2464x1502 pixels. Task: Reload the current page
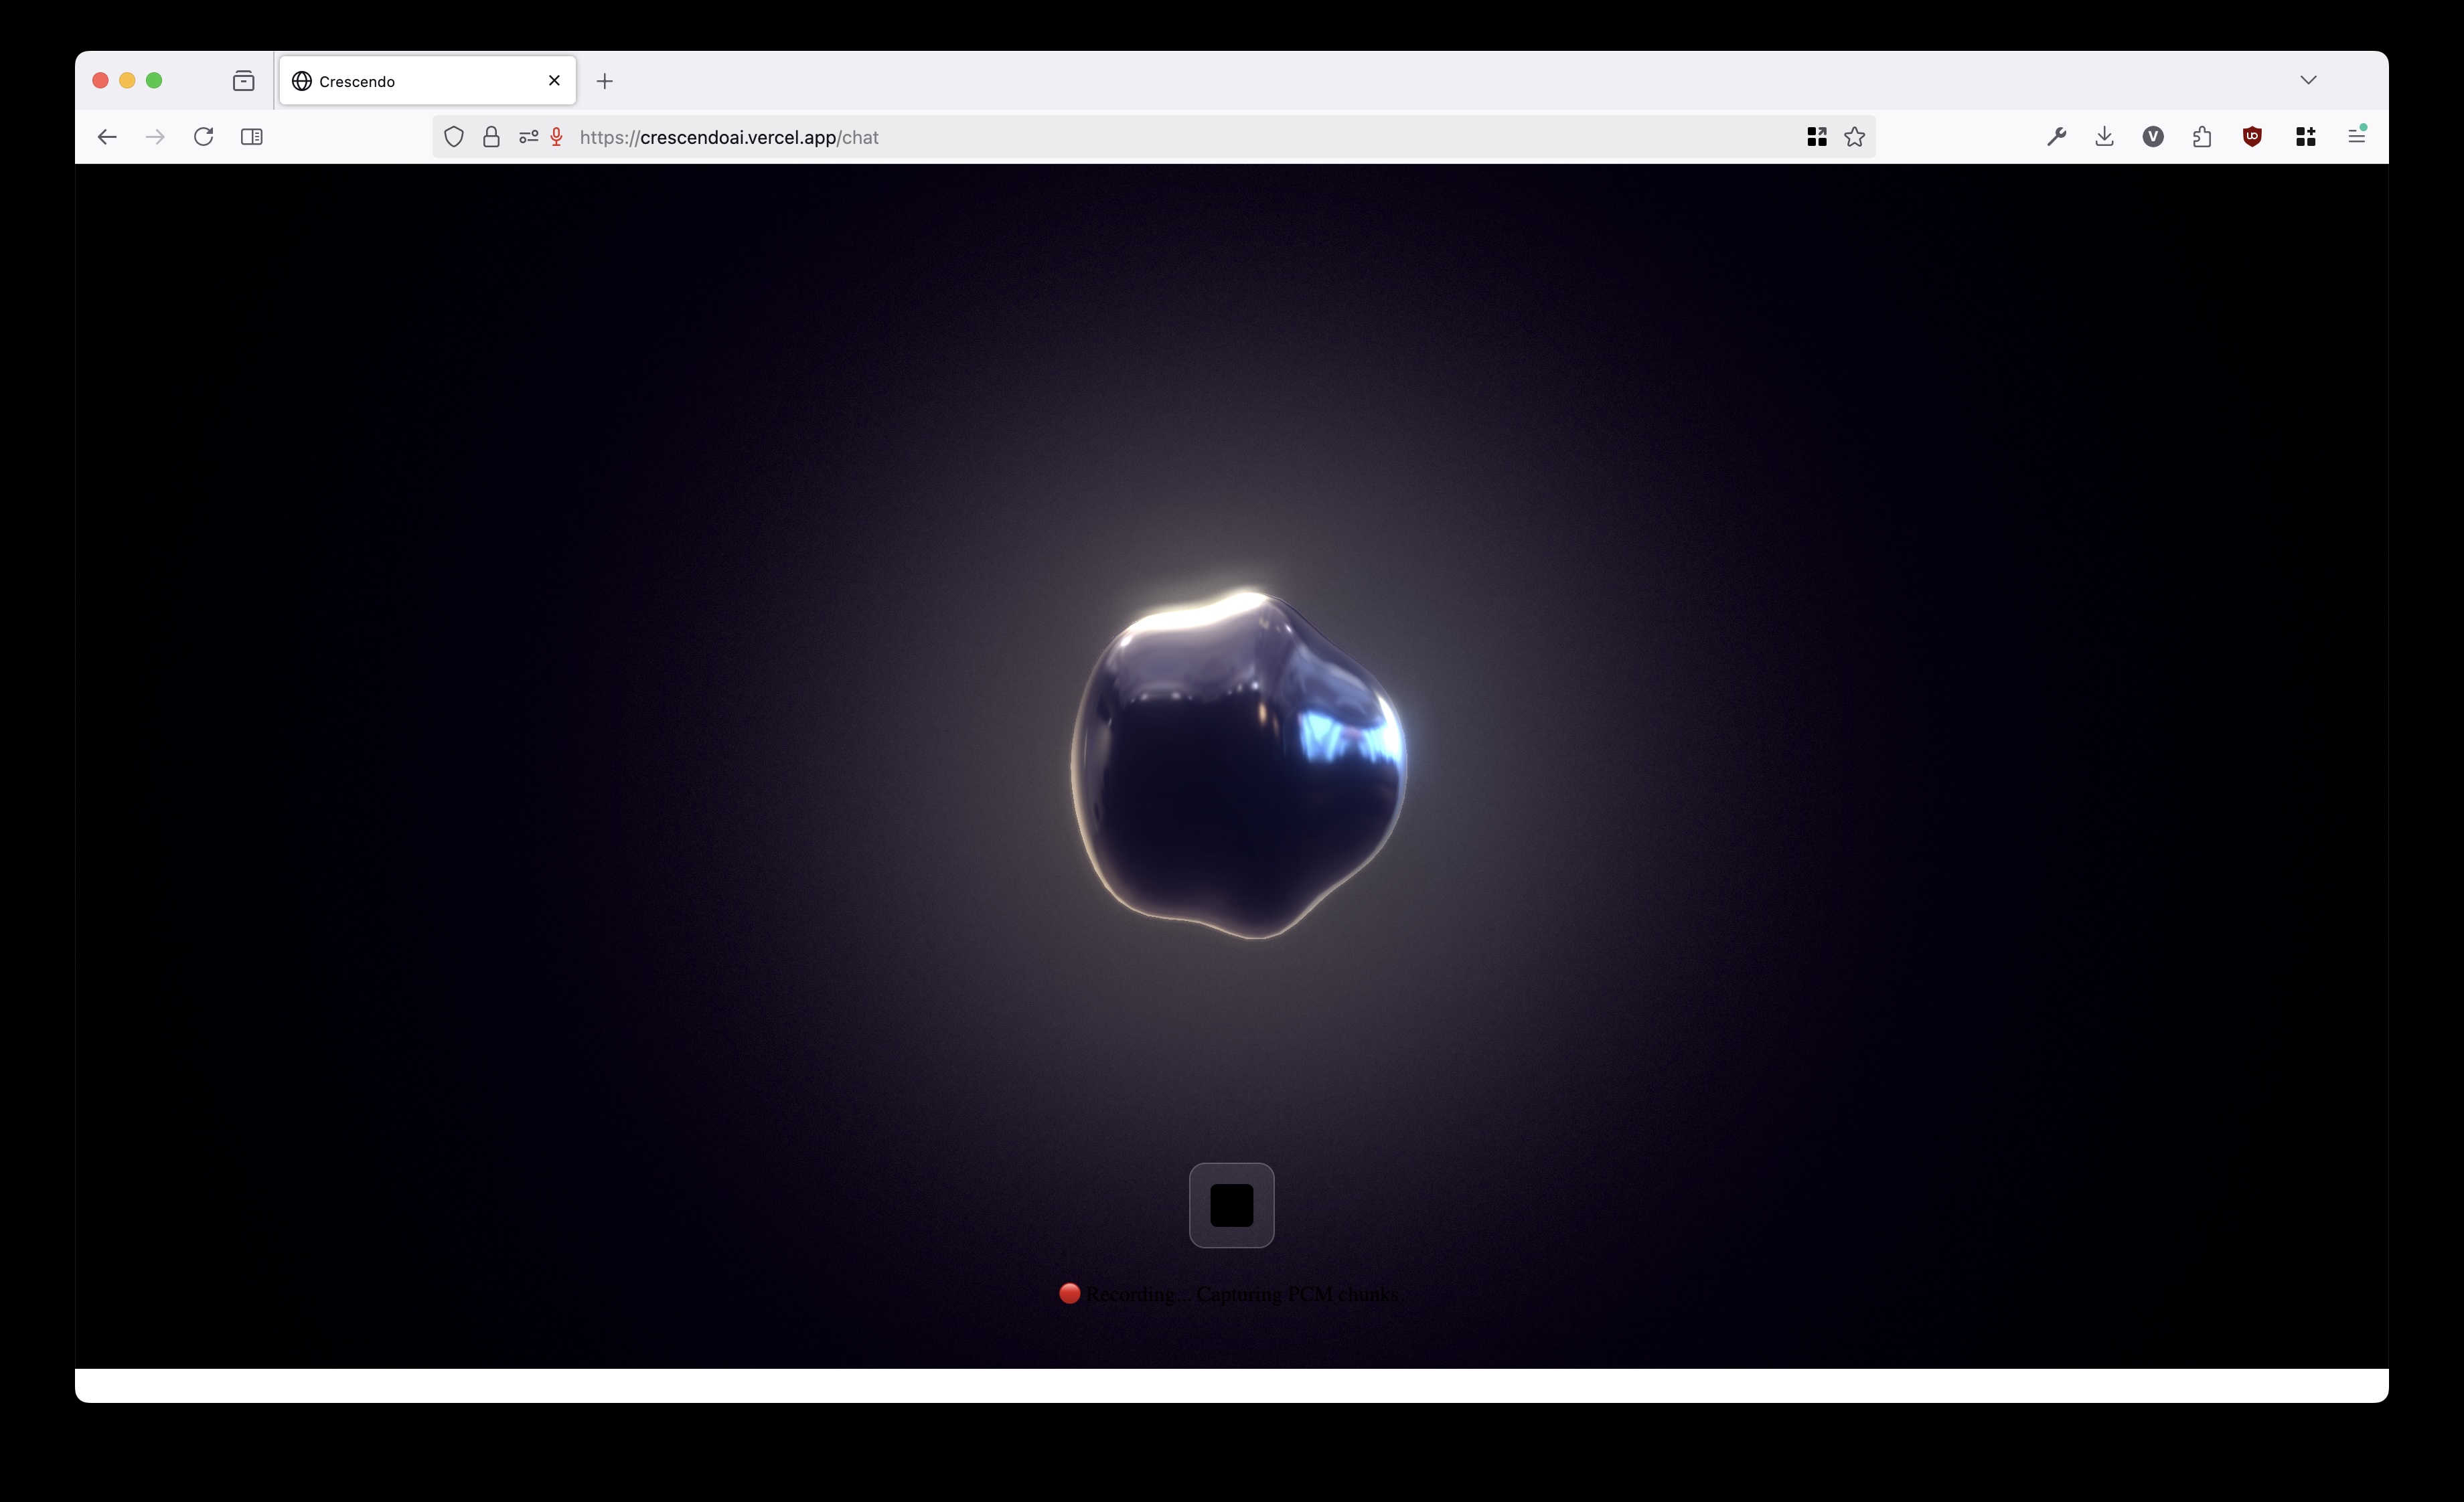203,137
